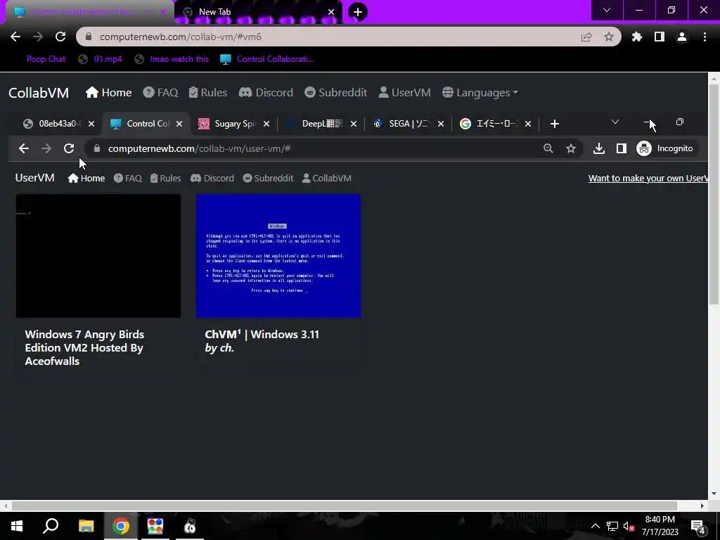Viewport: 720px width, 540px height.
Task: Open the CollabVM Rules page
Action: pyautogui.click(x=208, y=93)
